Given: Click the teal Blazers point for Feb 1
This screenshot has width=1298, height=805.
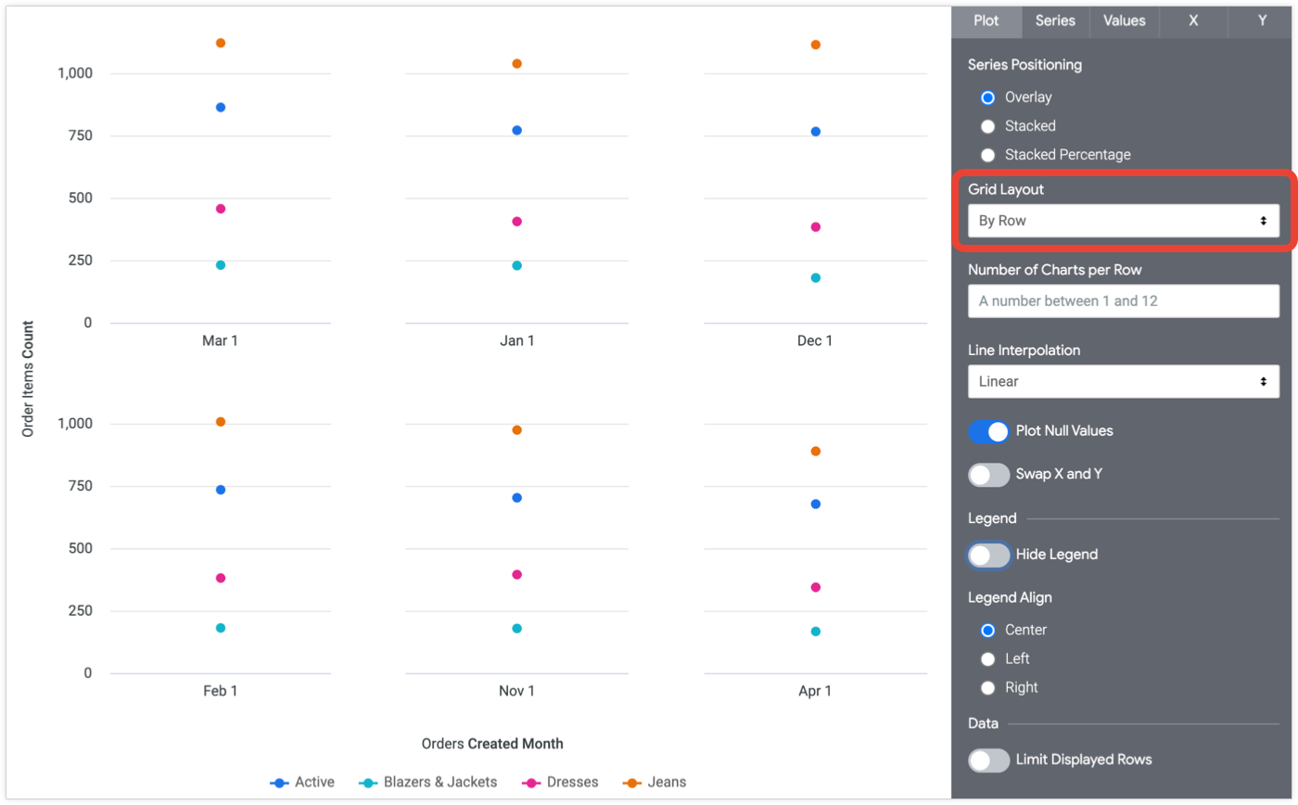Looking at the screenshot, I should tap(221, 628).
